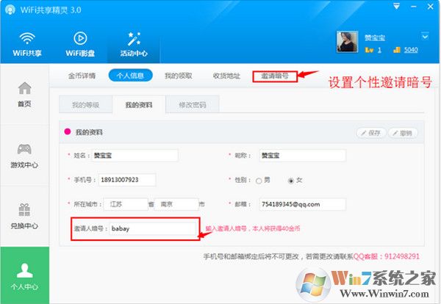The width and height of the screenshot is (441, 304).
Task: Open the 修改密码 sub-tab
Action: pos(193,105)
